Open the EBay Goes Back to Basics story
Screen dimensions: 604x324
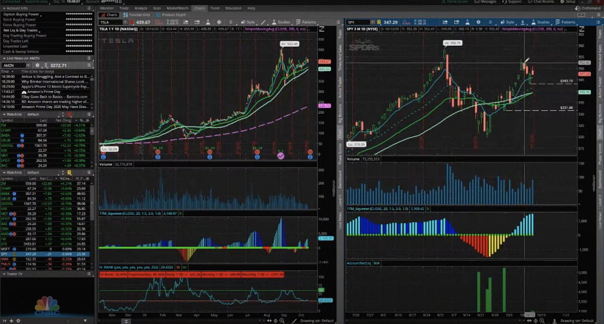pos(54,97)
